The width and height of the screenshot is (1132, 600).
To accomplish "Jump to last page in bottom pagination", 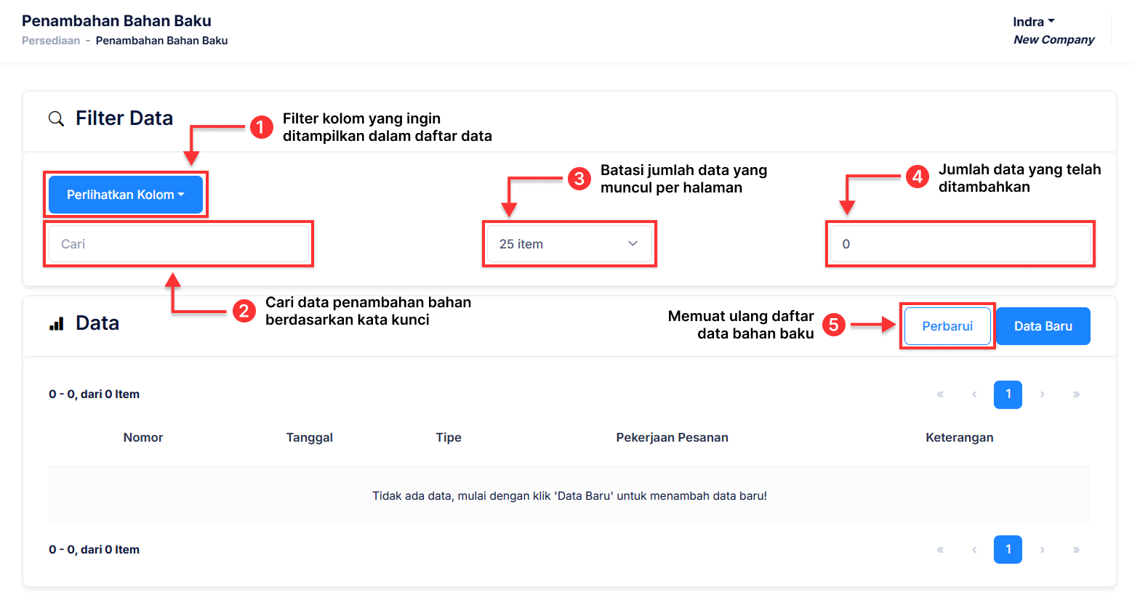I will point(1076,550).
